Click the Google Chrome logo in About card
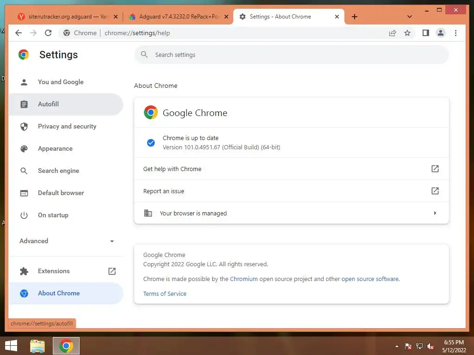The image size is (474, 355). (151, 112)
